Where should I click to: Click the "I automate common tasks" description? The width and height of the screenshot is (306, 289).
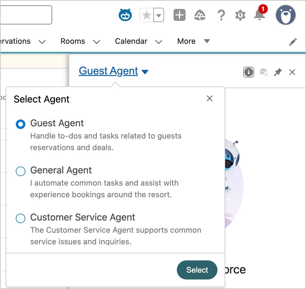(x=104, y=189)
